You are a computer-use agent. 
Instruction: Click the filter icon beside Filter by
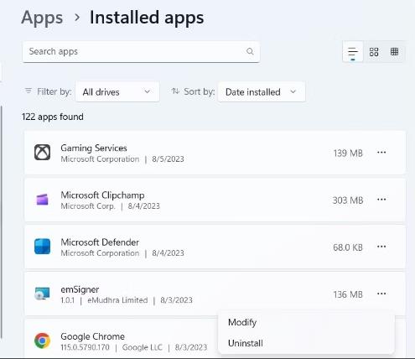pyautogui.click(x=29, y=91)
